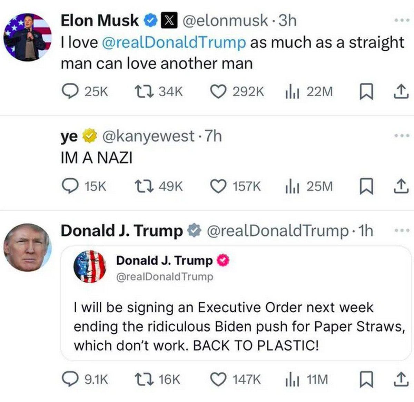The image size is (414, 402).
Task: Retweet the Elon Musk post
Action: (158, 91)
